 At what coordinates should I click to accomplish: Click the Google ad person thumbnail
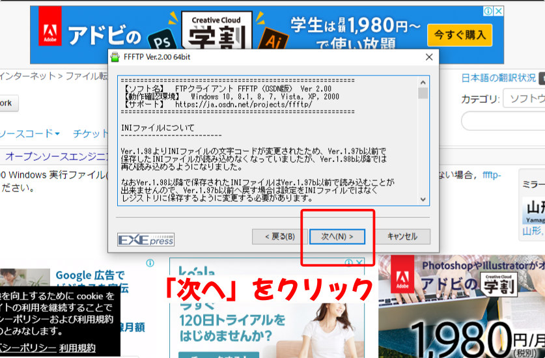25,278
